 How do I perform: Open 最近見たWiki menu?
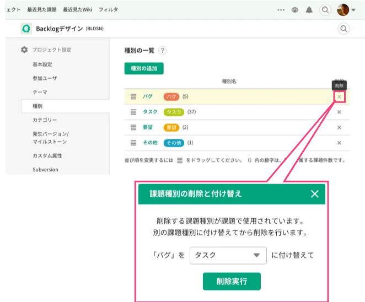78,9
